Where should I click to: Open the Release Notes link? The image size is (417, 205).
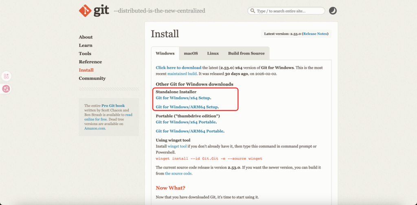(315, 34)
